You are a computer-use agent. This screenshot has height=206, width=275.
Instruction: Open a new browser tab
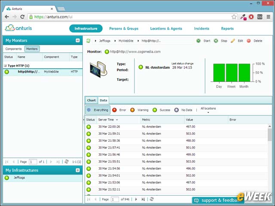point(61,9)
